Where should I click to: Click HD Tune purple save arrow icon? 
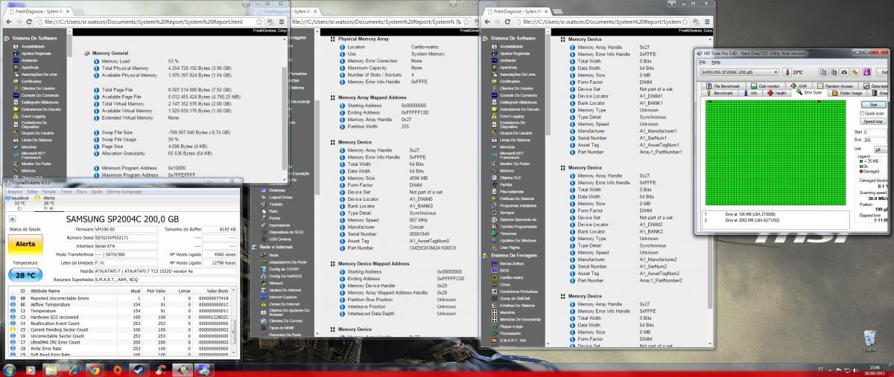coord(866,72)
